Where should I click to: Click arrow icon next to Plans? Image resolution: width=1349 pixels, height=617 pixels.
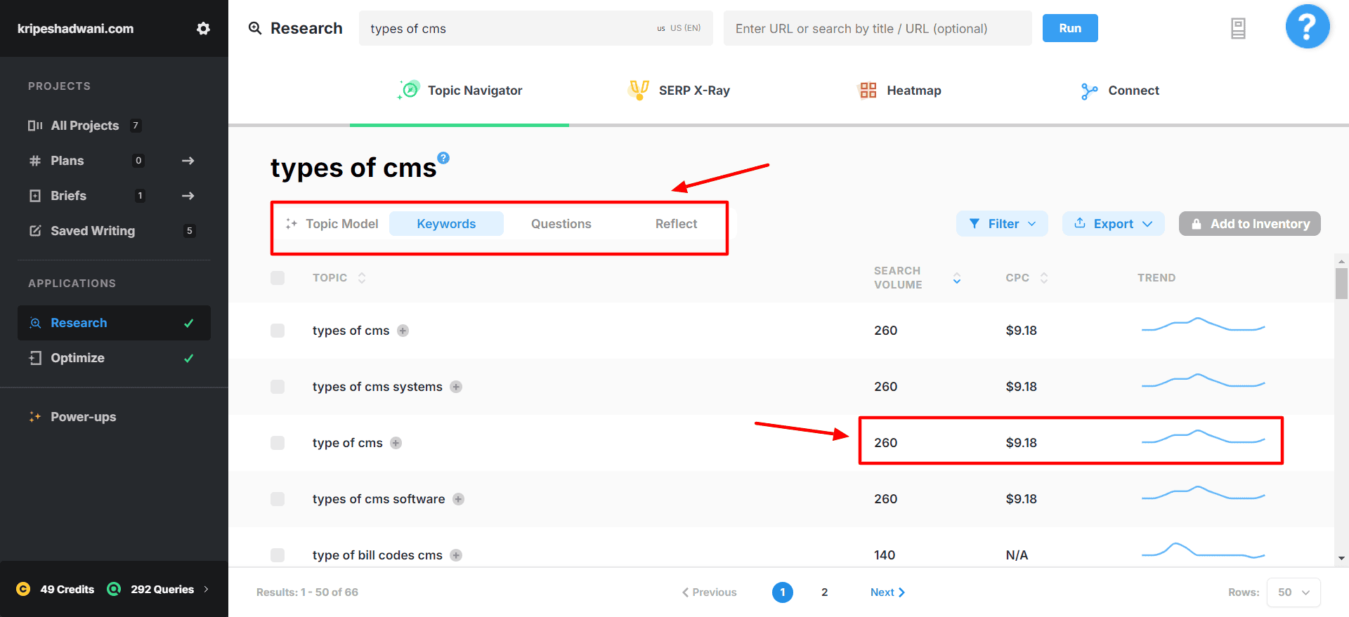[188, 161]
